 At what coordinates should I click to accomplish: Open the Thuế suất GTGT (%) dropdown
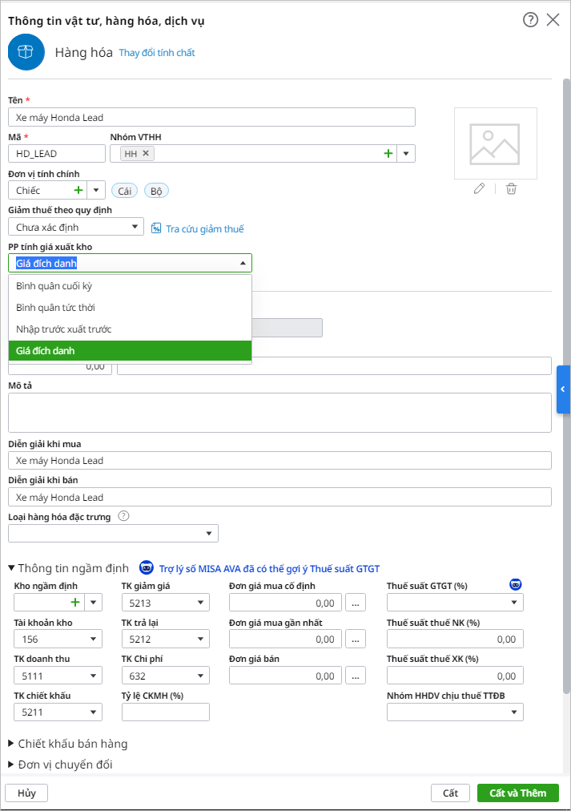click(x=513, y=603)
